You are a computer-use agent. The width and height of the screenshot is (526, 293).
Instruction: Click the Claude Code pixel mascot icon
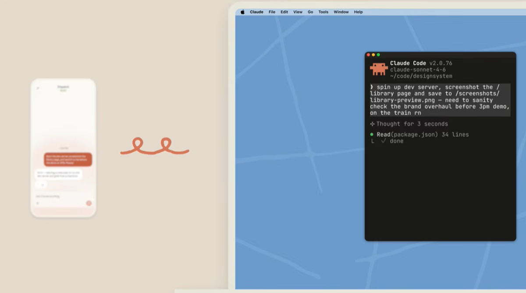(379, 69)
